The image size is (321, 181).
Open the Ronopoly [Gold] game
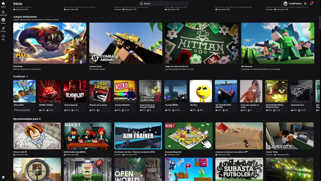(x=189, y=136)
